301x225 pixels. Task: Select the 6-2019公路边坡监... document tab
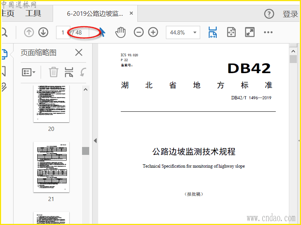point(95,13)
